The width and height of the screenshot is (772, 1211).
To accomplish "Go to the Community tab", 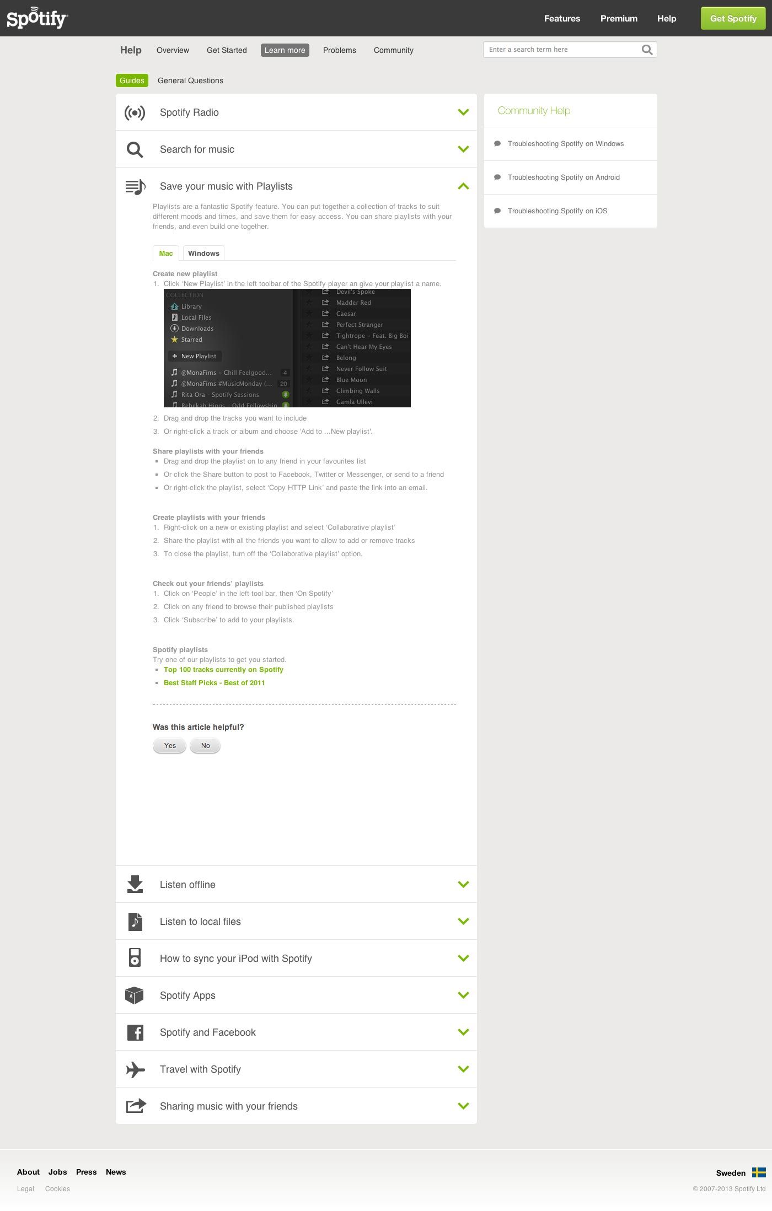I will [393, 50].
